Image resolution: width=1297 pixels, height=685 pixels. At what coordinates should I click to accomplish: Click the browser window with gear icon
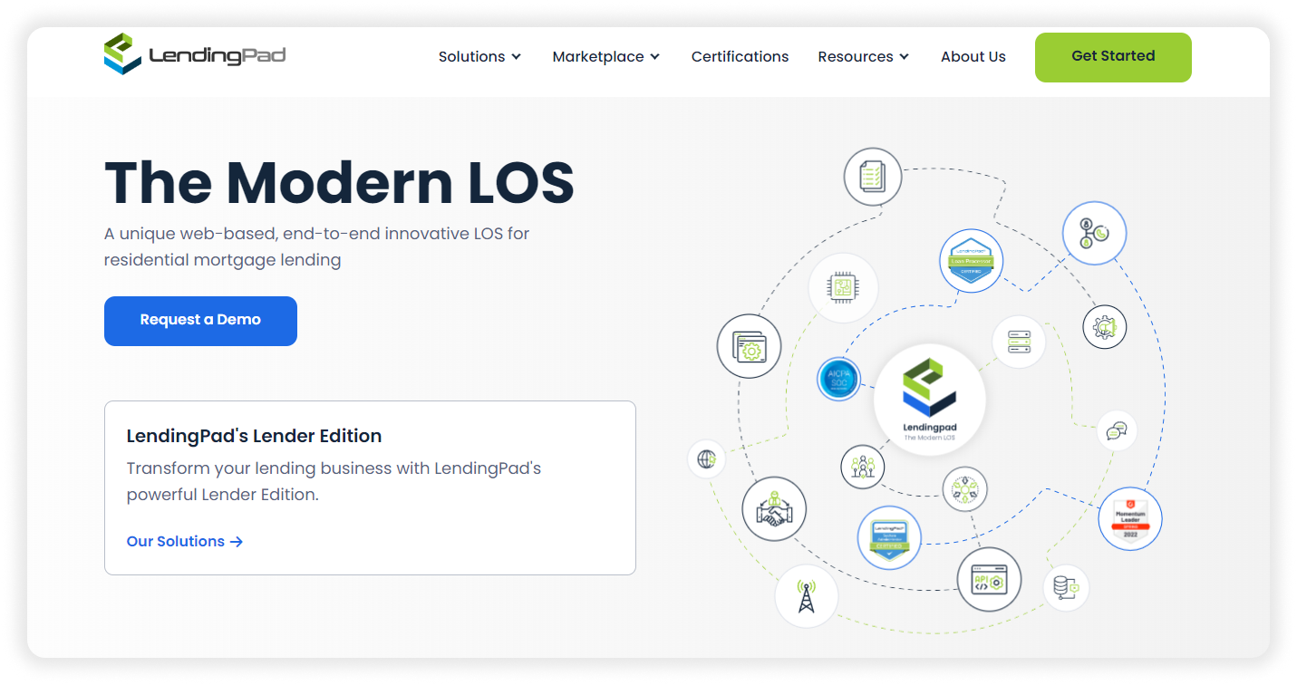(749, 345)
